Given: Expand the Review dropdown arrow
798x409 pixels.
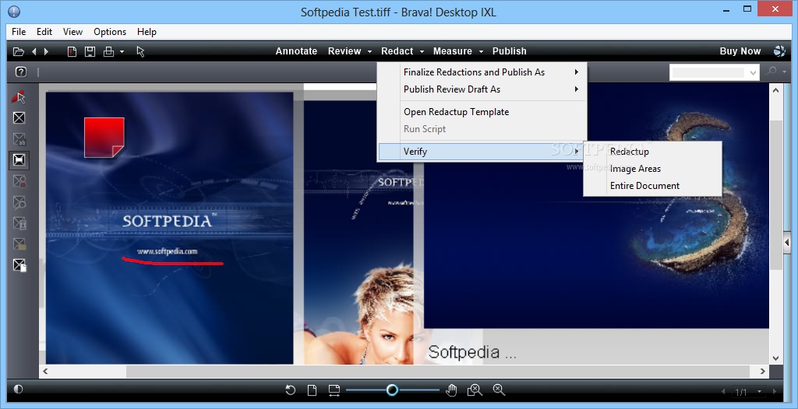Looking at the screenshot, I should pyautogui.click(x=369, y=52).
